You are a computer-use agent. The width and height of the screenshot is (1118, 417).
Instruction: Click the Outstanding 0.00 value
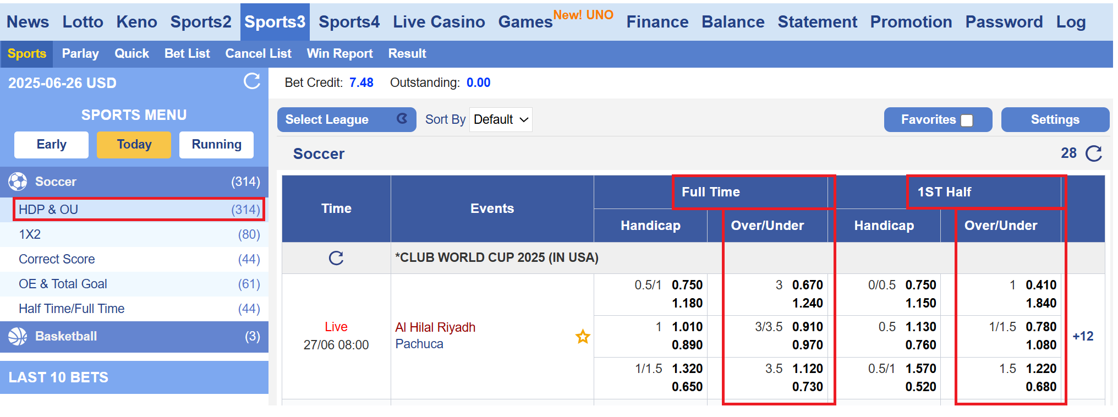tap(479, 83)
